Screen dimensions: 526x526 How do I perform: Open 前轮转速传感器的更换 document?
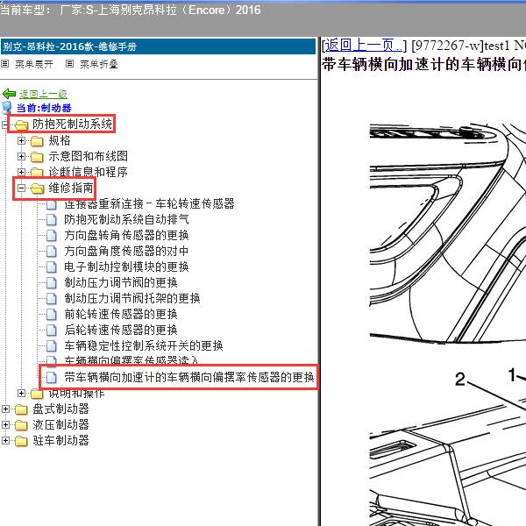click(x=121, y=314)
